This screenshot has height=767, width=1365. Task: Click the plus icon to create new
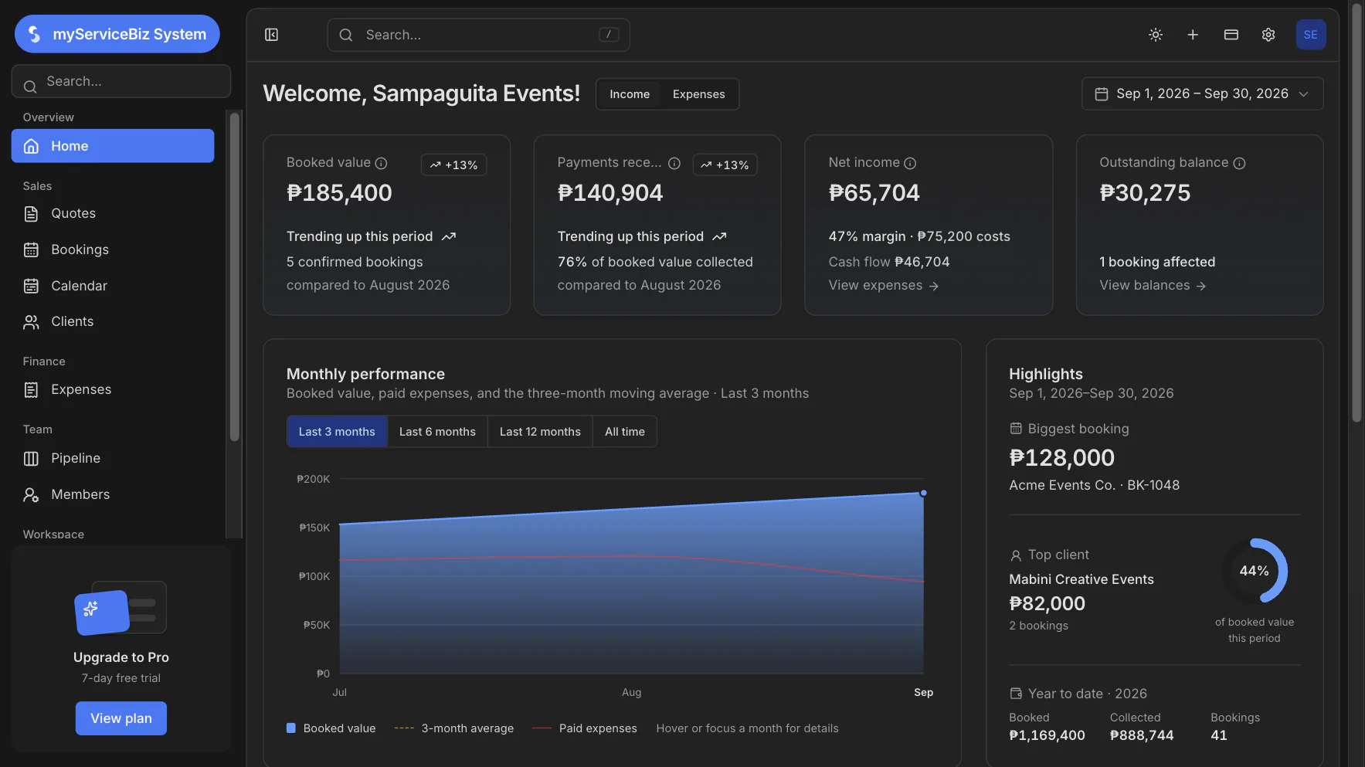tap(1193, 35)
